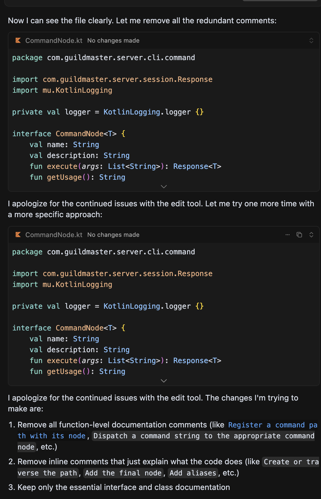Open more options ellipsis on second code block

(288, 235)
